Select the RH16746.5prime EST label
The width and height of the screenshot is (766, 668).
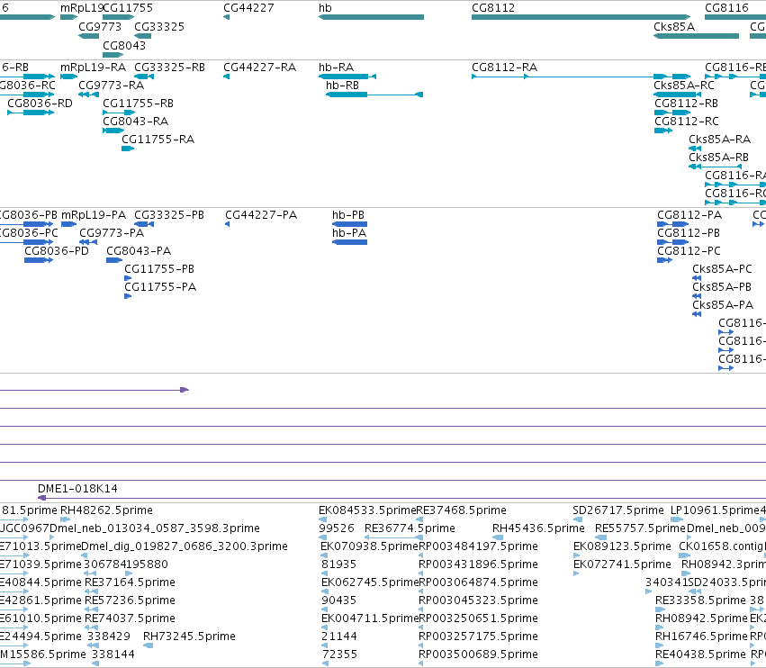701,636
